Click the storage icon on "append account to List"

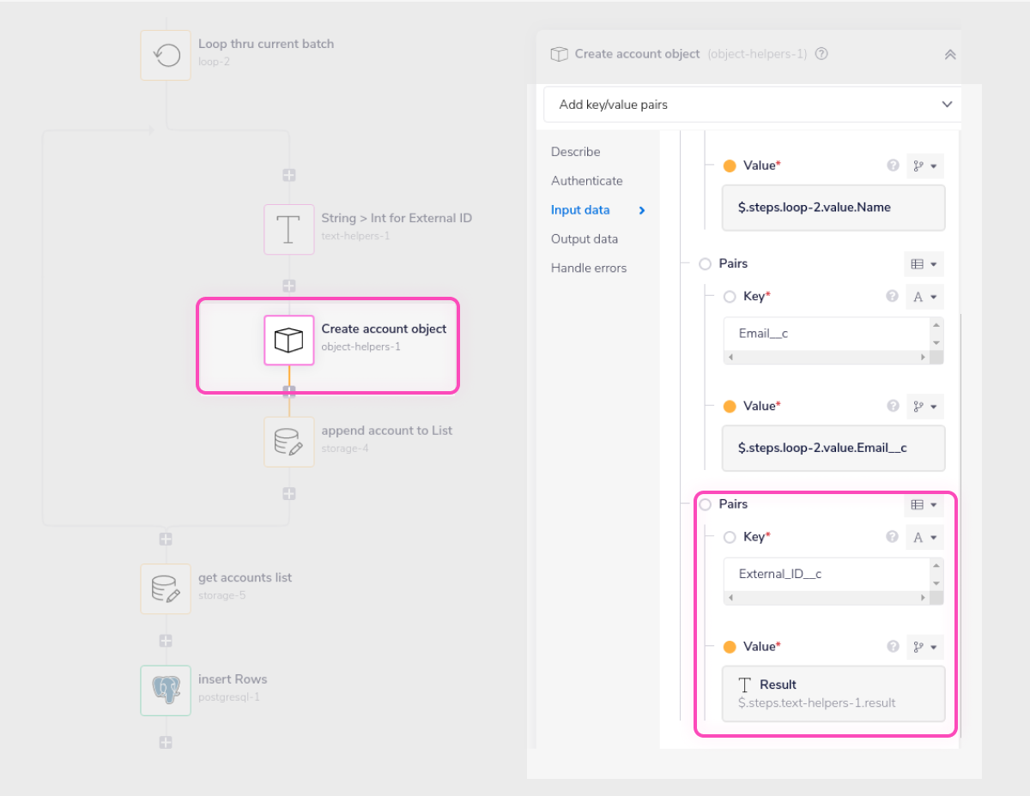(x=288, y=442)
